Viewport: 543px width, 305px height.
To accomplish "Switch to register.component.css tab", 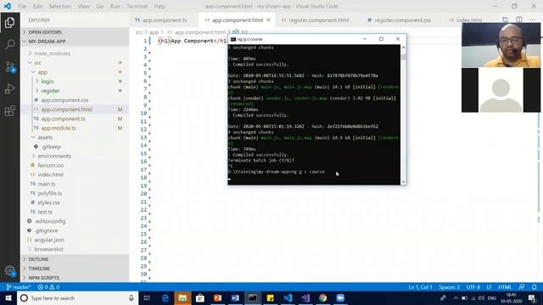I will click(402, 20).
